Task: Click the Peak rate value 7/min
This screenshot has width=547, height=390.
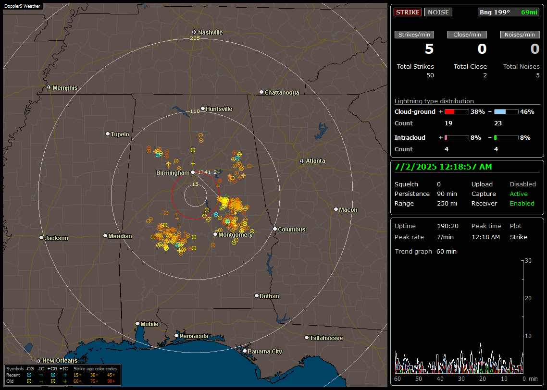Action: (x=445, y=237)
